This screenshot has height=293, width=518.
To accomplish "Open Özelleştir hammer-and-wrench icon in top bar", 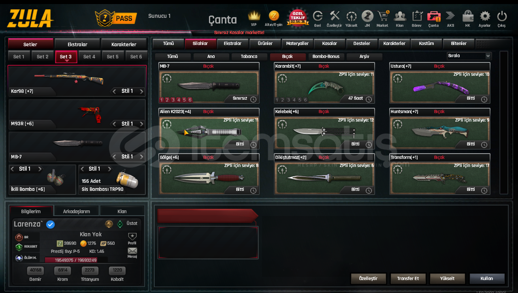I will [335, 16].
